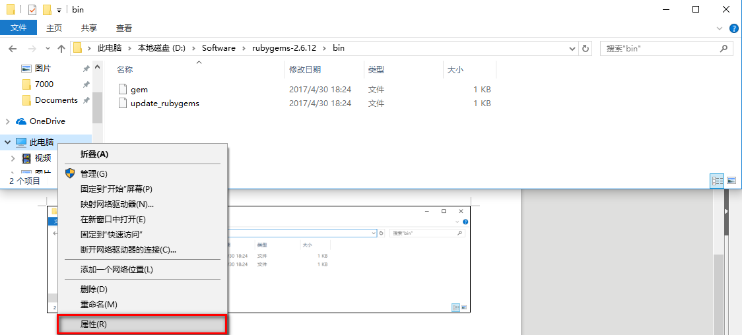Sort files by 名称 column
The width and height of the screenshot is (742, 335).
tap(125, 69)
